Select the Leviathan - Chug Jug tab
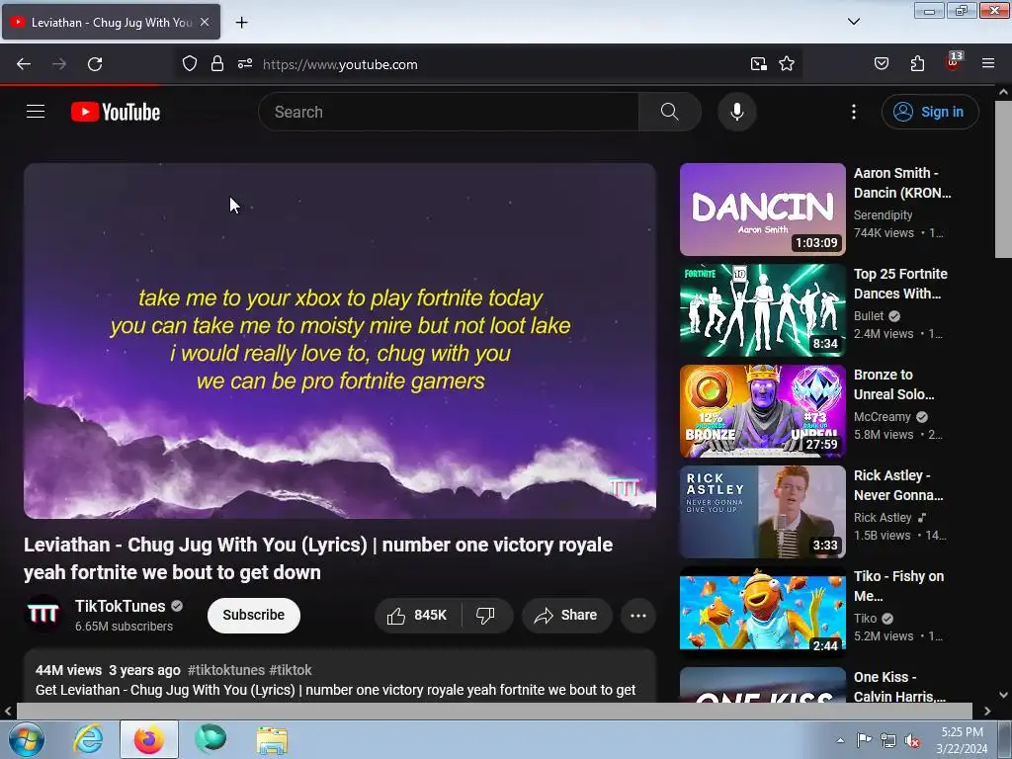This screenshot has height=759, width=1012. pos(111,22)
